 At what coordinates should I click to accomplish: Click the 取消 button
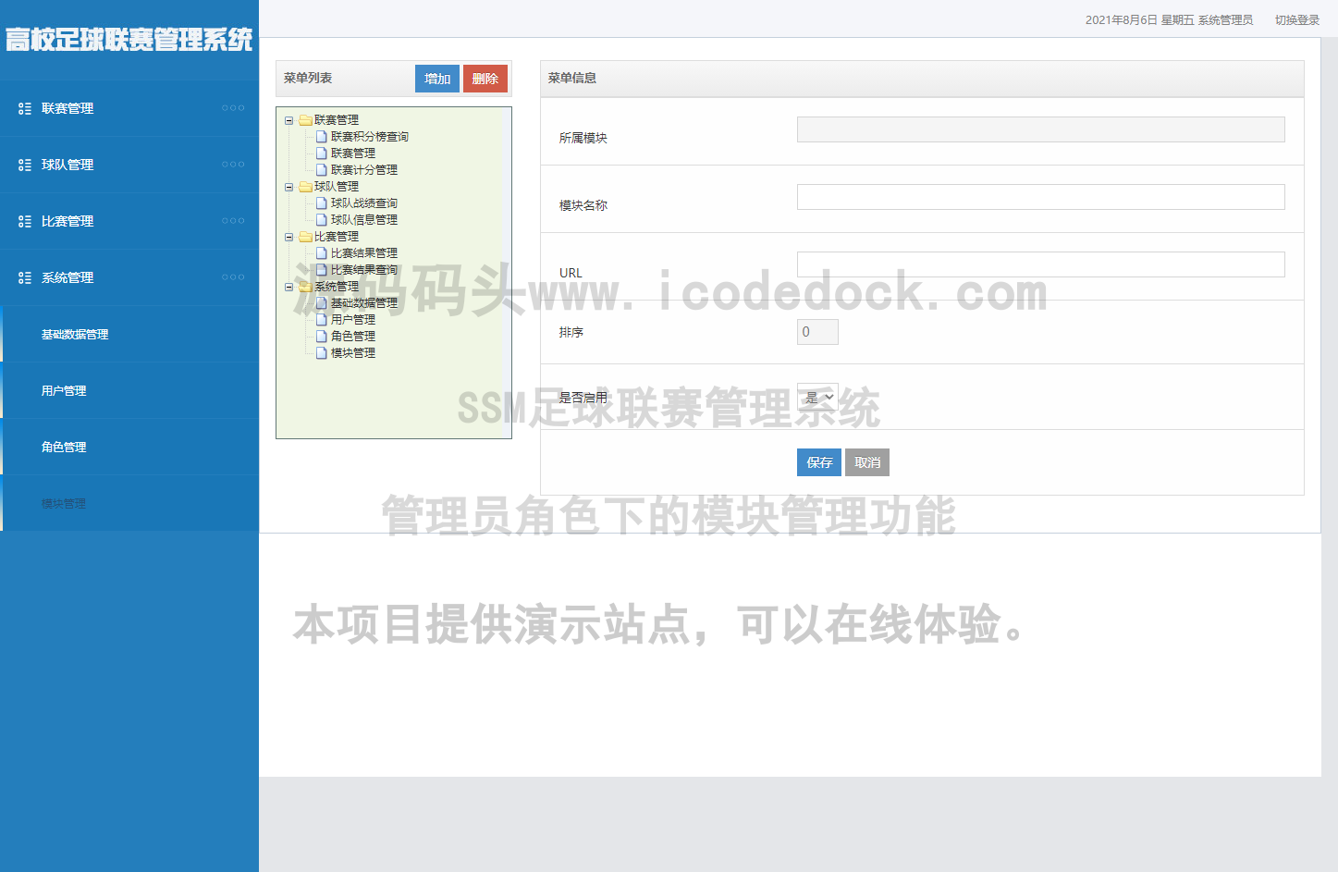[x=866, y=461]
